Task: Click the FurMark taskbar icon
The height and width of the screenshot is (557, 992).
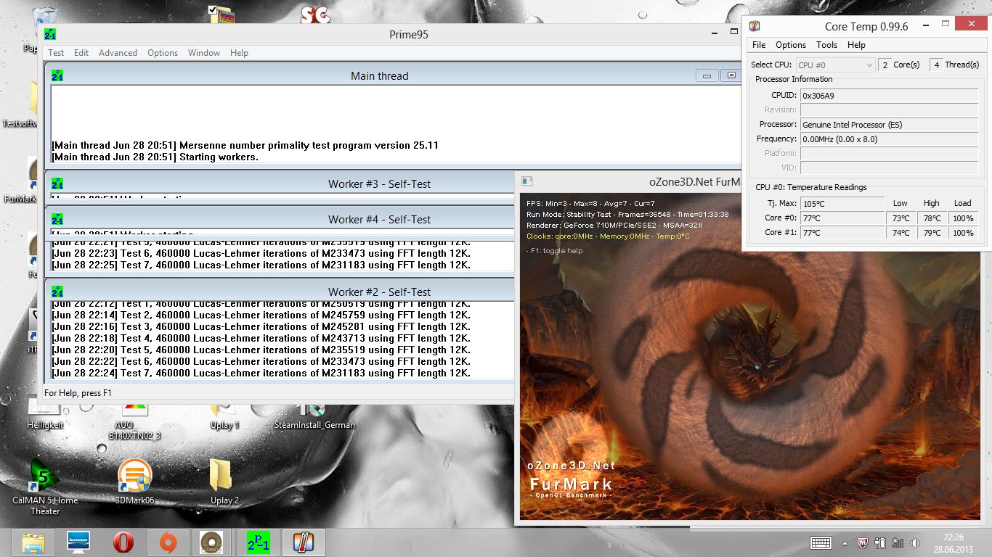Action: point(214,542)
